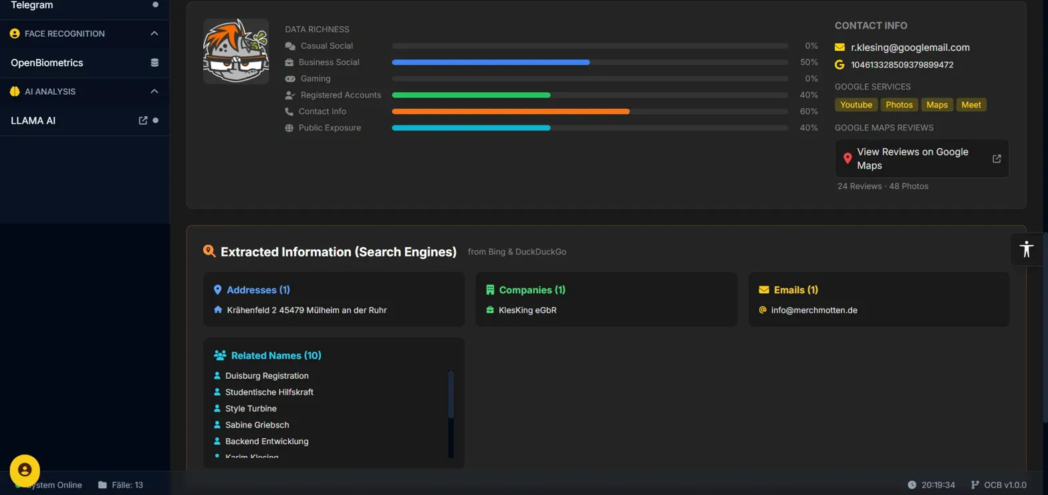Click the Contact Info phone icon
Image resolution: width=1048 pixels, height=495 pixels.
(x=289, y=112)
